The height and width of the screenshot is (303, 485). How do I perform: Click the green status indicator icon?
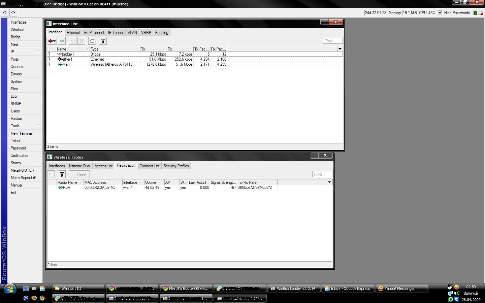point(475,13)
